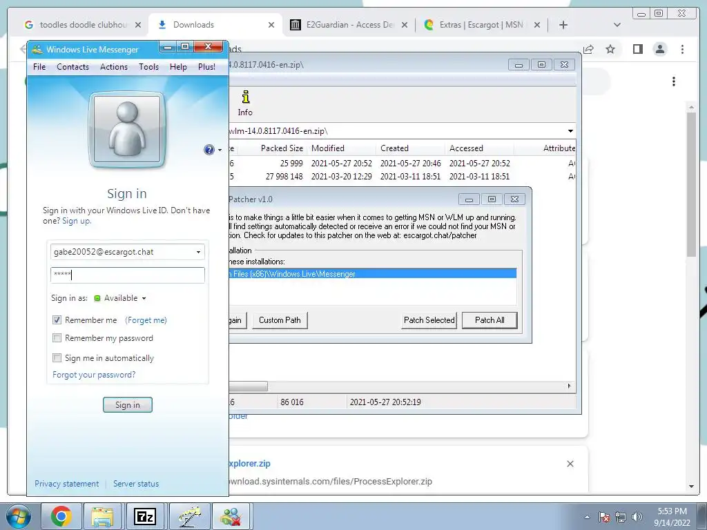Open the Chrome profile avatar icon
707x530 pixels.
tap(660, 49)
